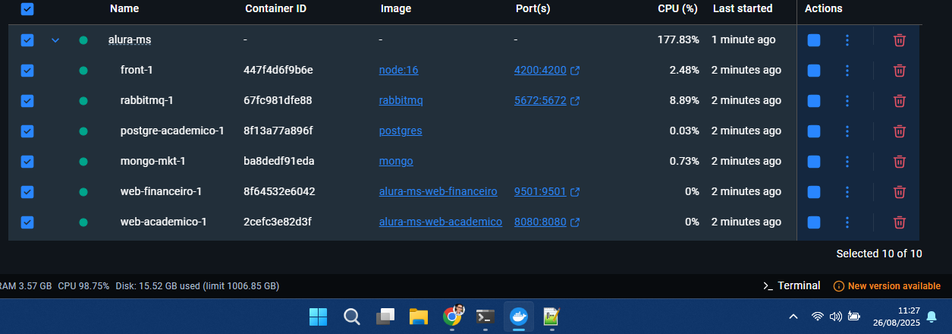Delete the mongo-mkt-1 container
This screenshot has height=334, width=952.
coord(899,162)
